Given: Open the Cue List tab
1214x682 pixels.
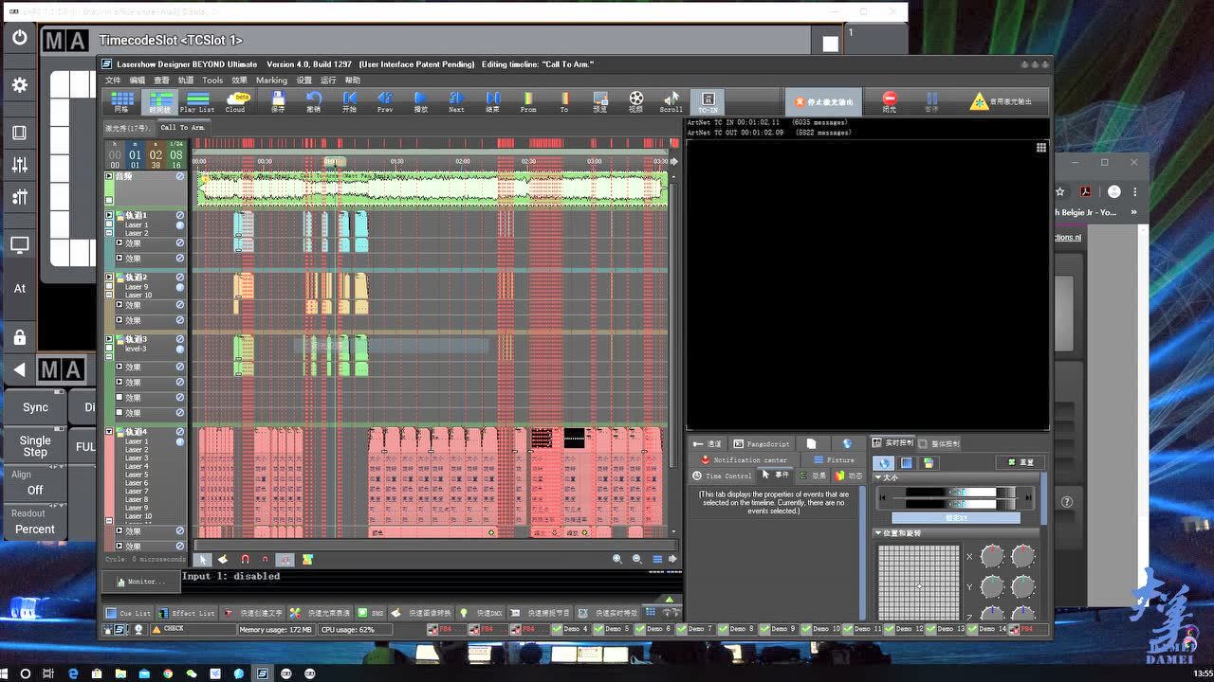Looking at the screenshot, I should click(x=127, y=613).
